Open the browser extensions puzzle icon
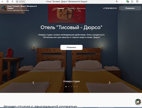Image resolution: width=142 pixels, height=108 pixels. pos(132,1)
